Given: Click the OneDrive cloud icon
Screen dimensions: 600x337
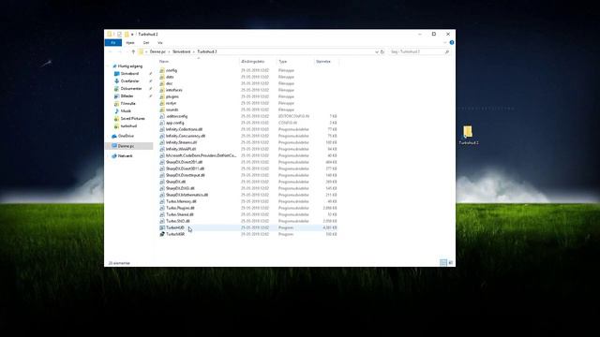Looking at the screenshot, I should pyautogui.click(x=114, y=136).
